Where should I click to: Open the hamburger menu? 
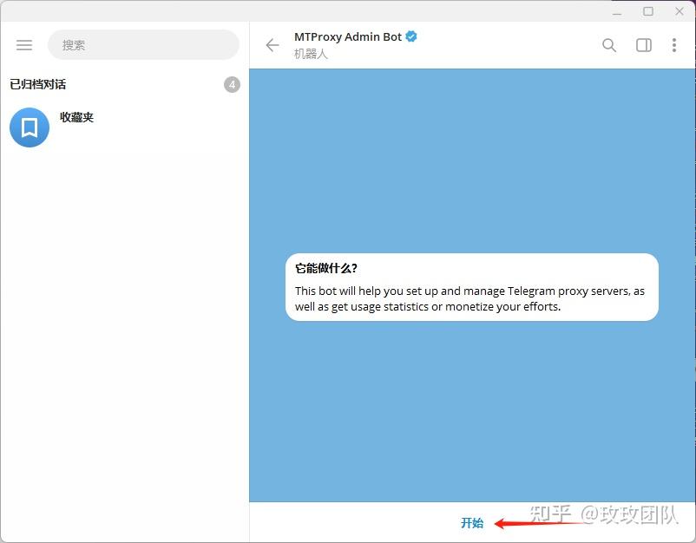[23, 45]
